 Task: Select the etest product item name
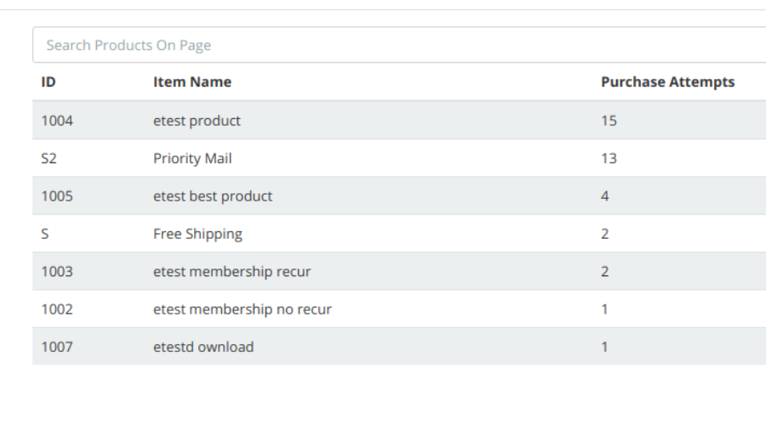coord(197,121)
